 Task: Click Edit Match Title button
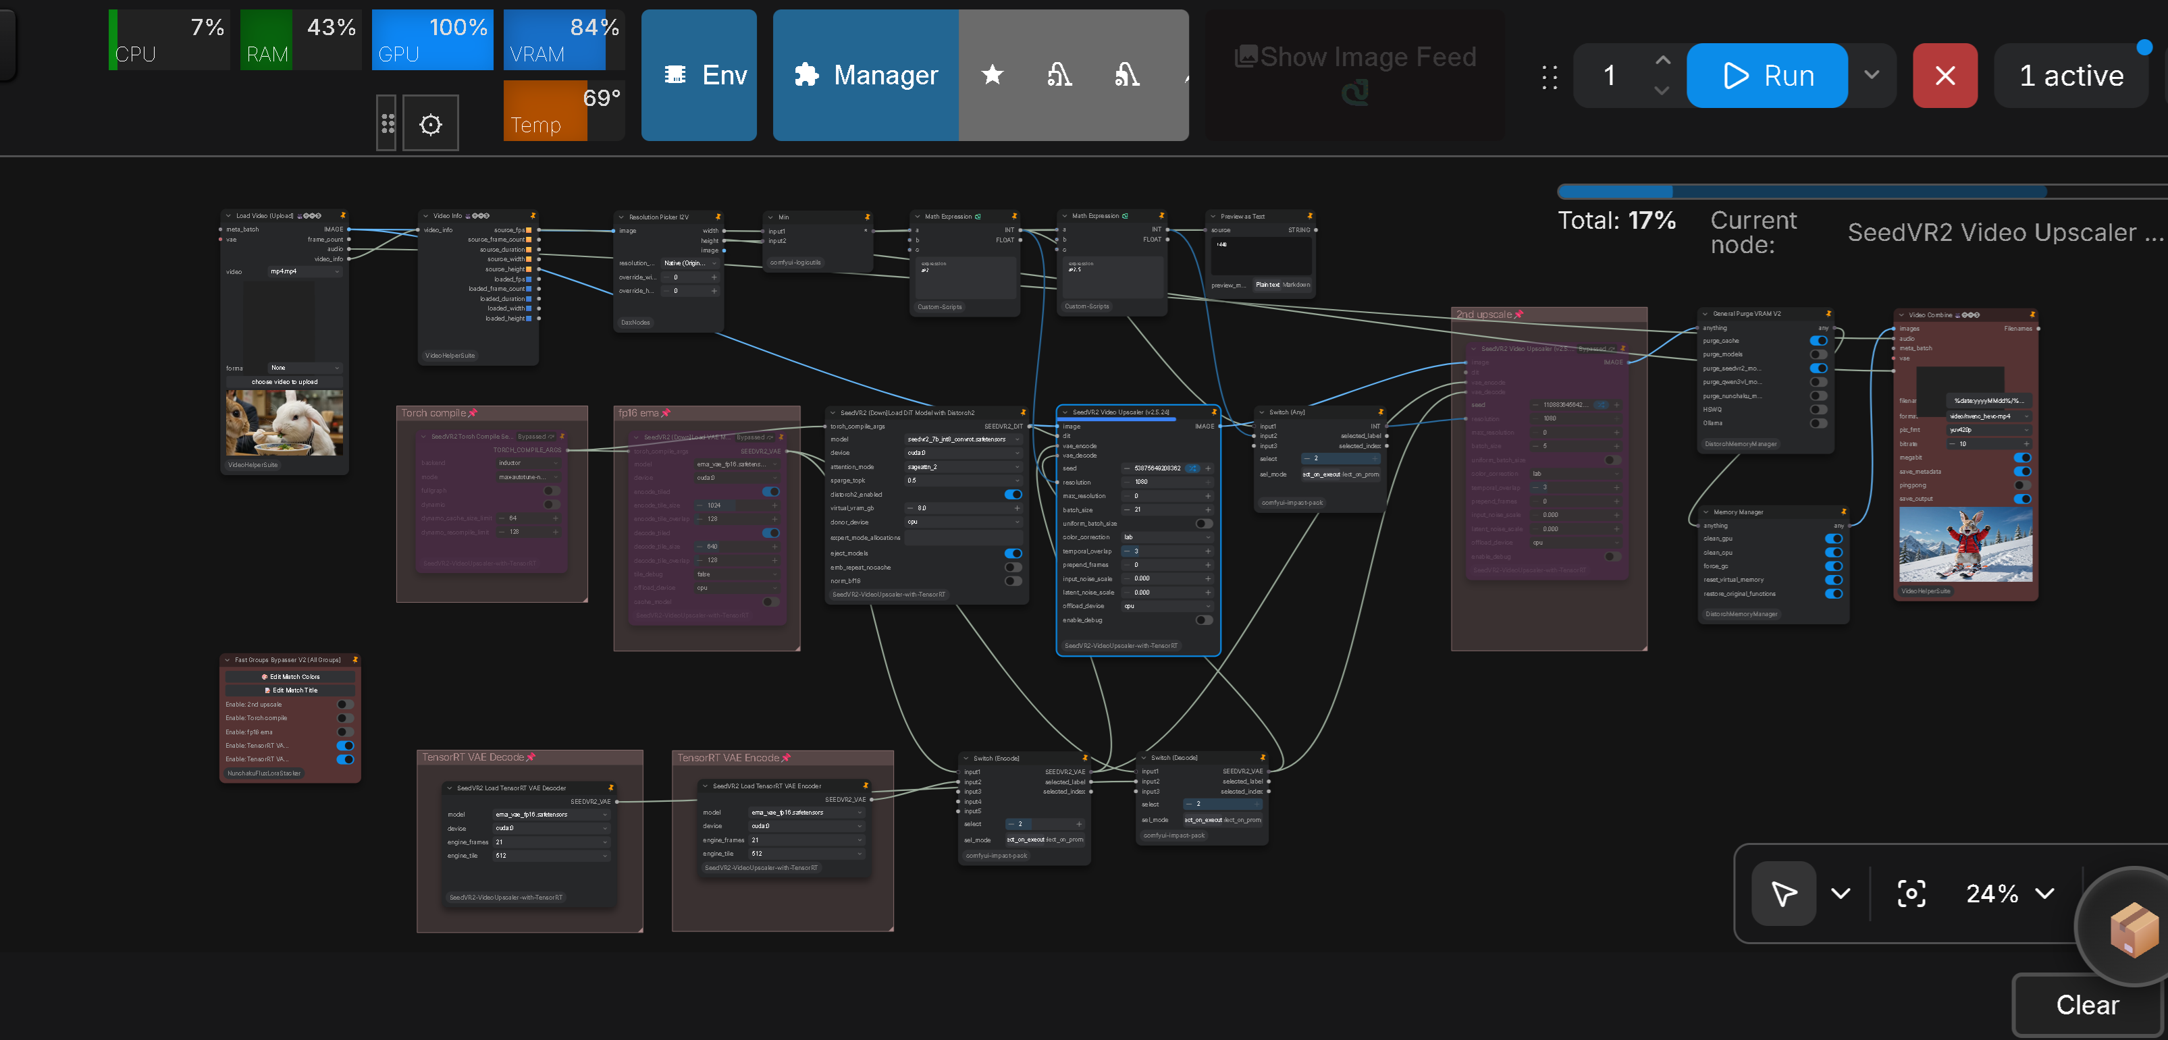pos(290,690)
